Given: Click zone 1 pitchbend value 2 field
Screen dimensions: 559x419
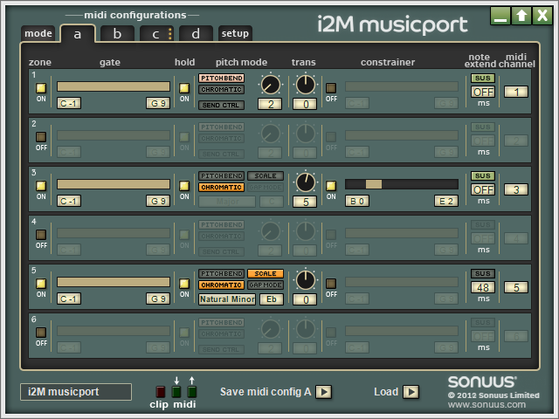Looking at the screenshot, I should pyautogui.click(x=270, y=104).
